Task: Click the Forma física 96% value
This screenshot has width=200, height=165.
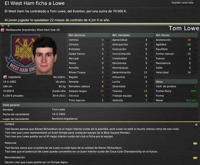Action: pyautogui.click(x=194, y=91)
